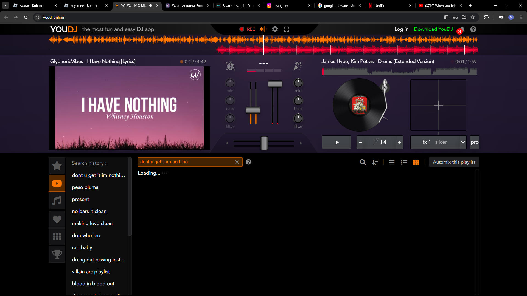
Task: Switch to the Netflix browser tab
Action: [390, 5]
